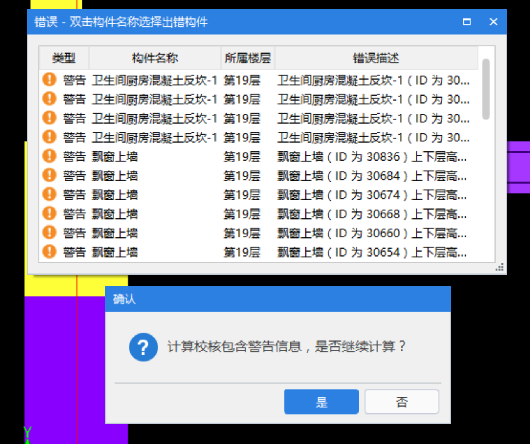This screenshot has height=444, width=530.
Task: Click the error list vertical scrollbar
Action: pyautogui.click(x=486, y=89)
